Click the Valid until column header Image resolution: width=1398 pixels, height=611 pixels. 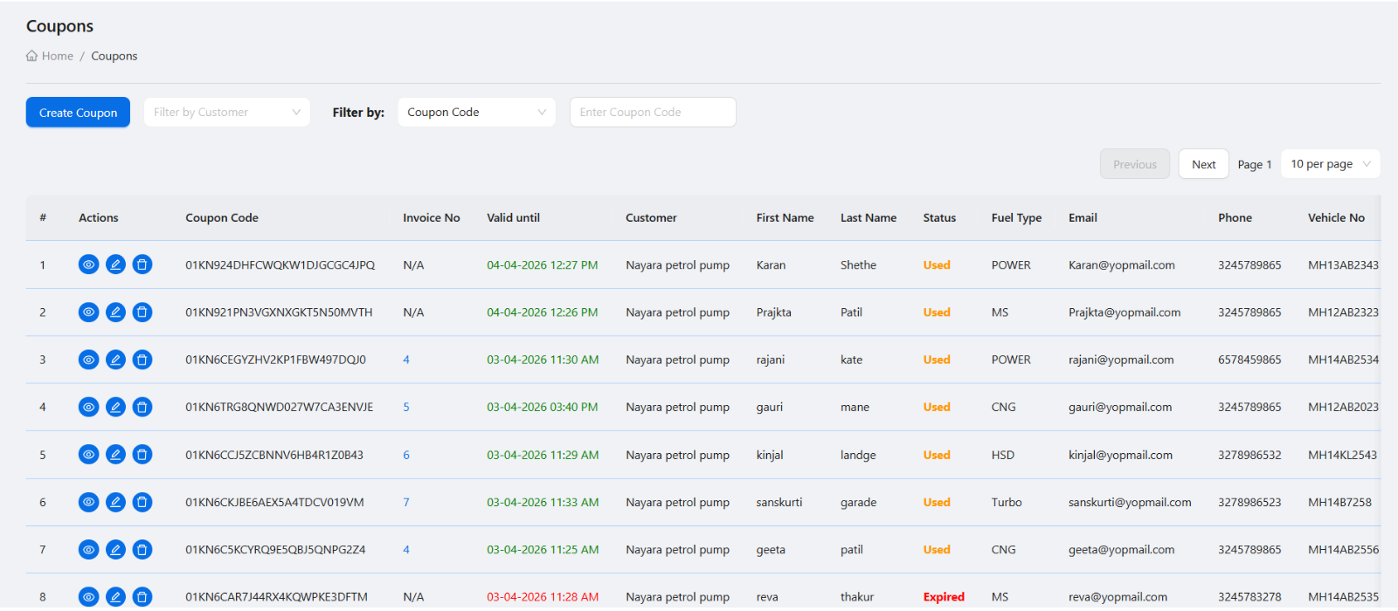[514, 217]
